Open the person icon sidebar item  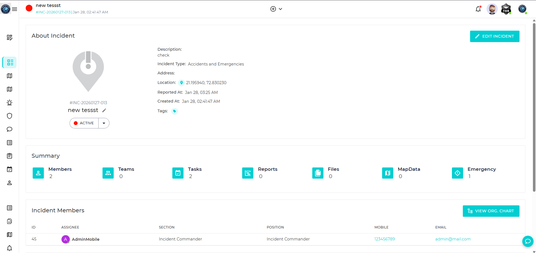tap(9, 183)
